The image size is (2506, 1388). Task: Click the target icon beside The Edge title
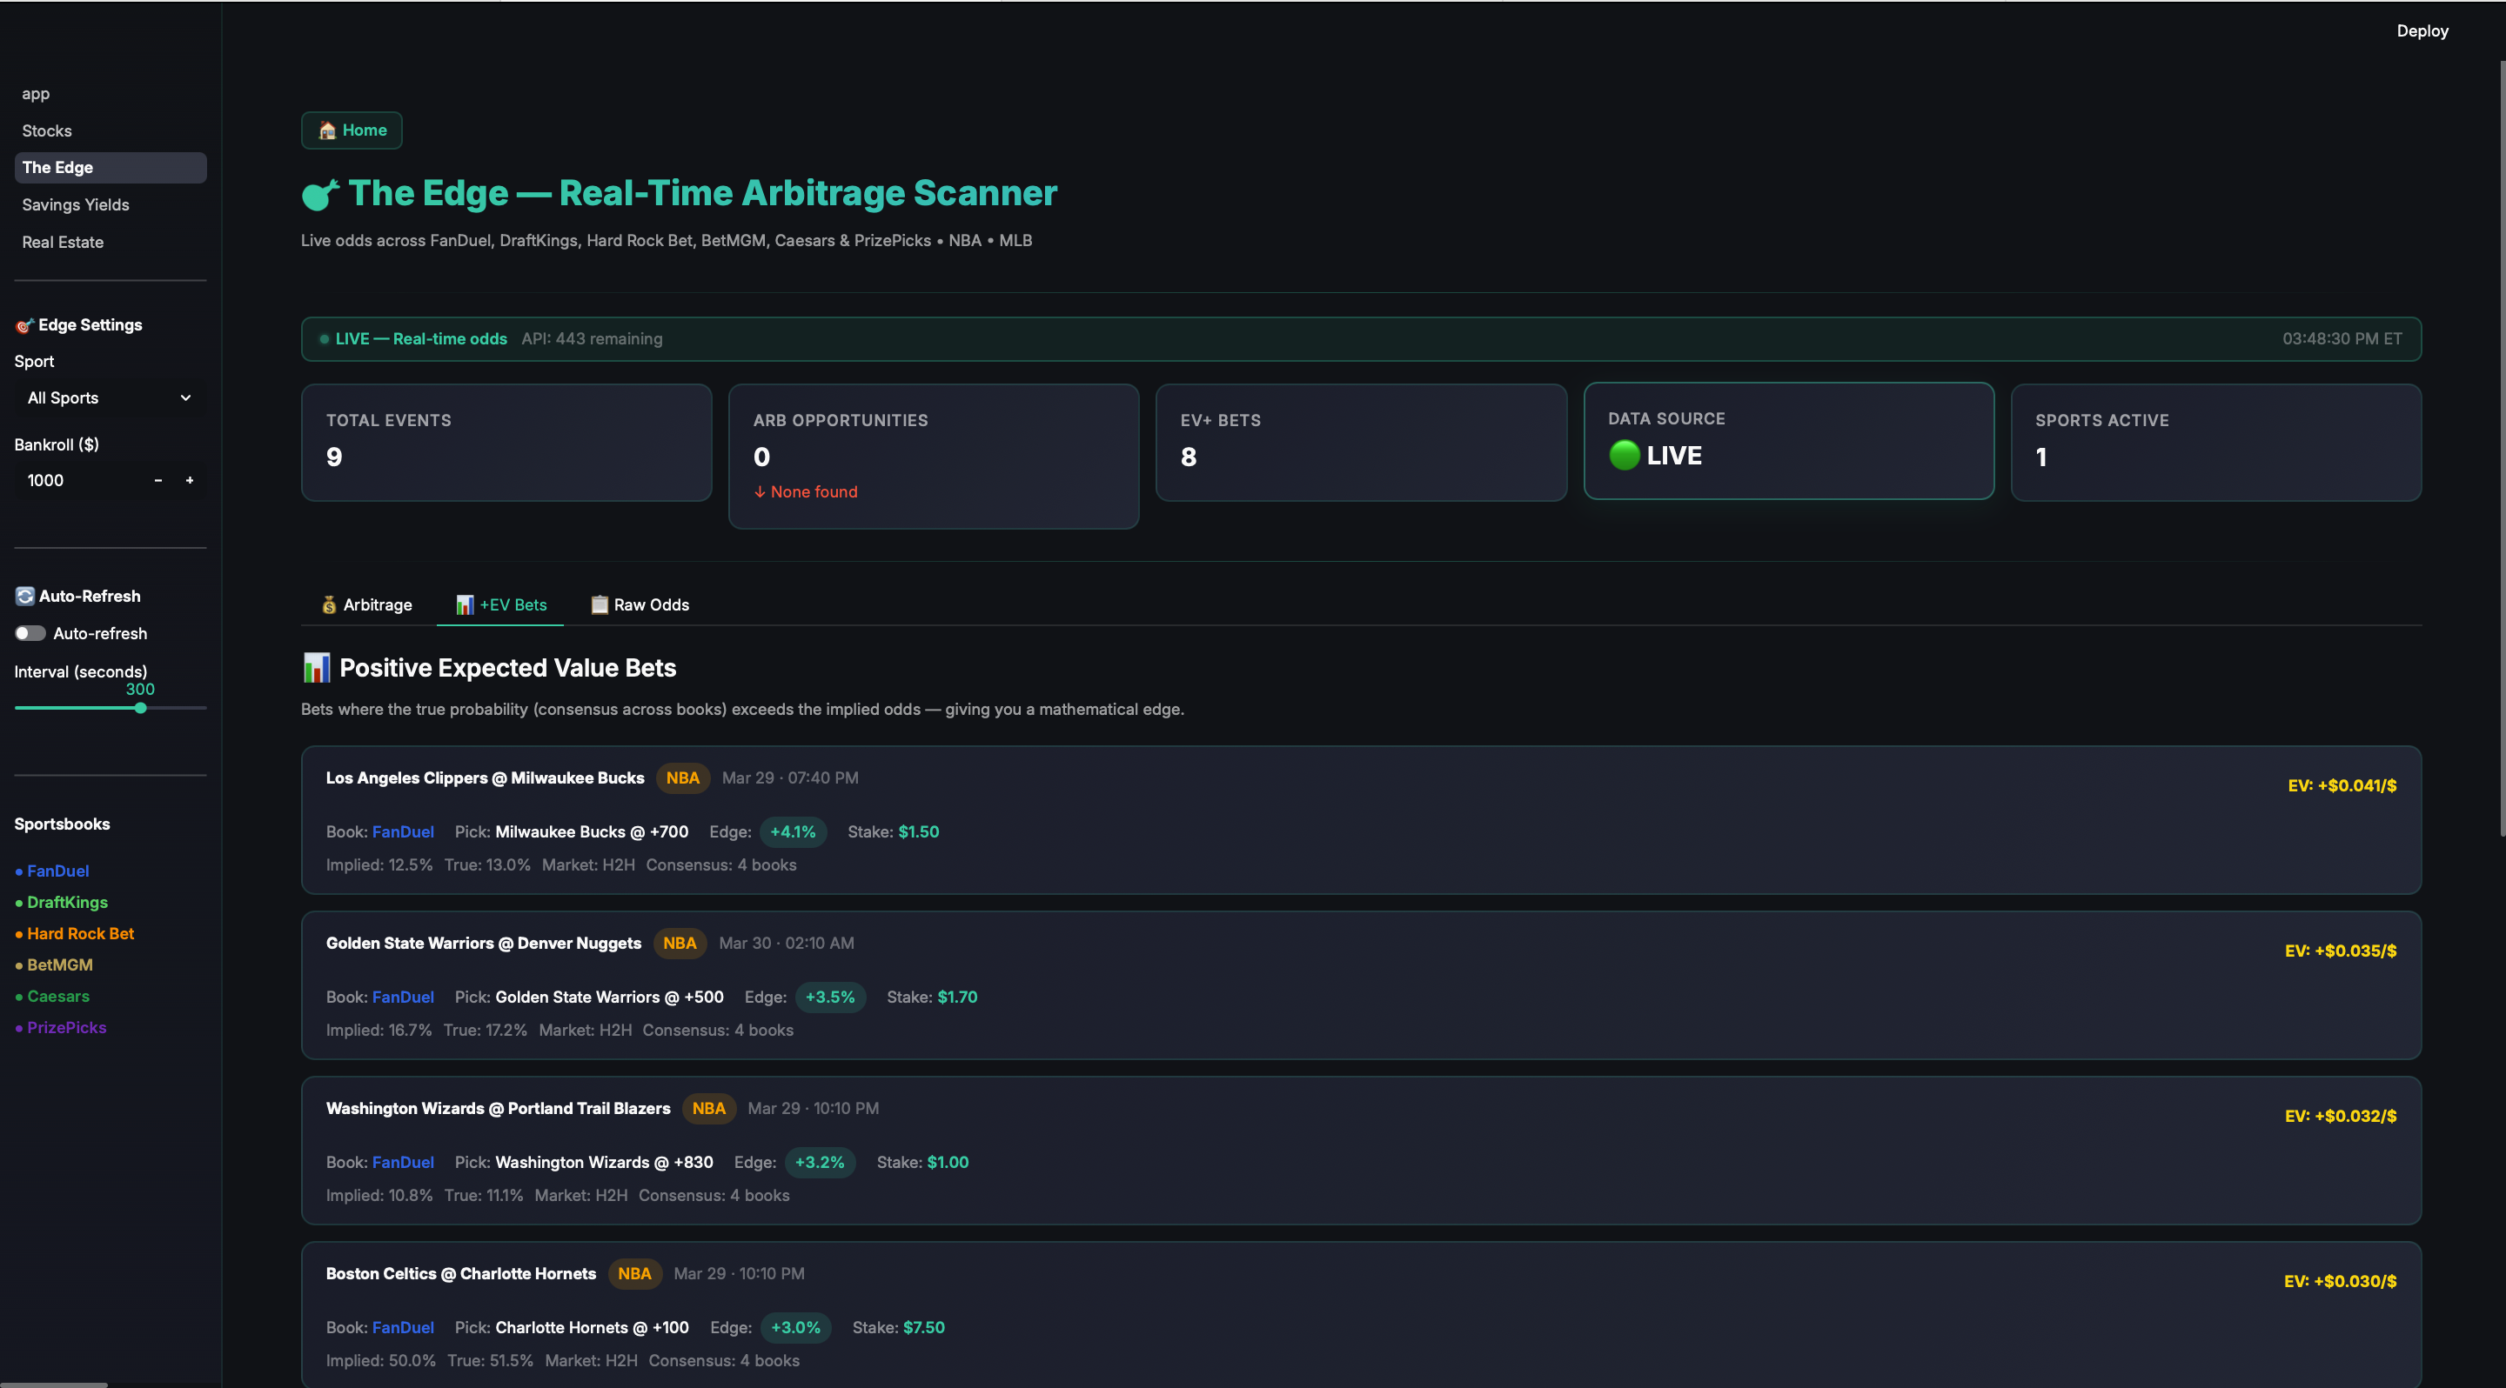pos(320,195)
